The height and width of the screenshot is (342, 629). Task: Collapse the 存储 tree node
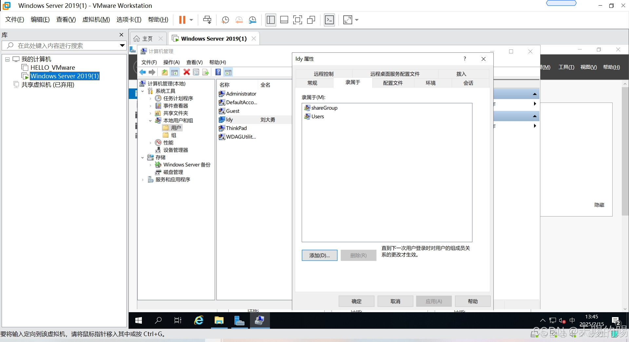[143, 158]
